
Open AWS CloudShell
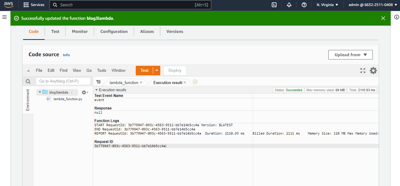[274, 5]
